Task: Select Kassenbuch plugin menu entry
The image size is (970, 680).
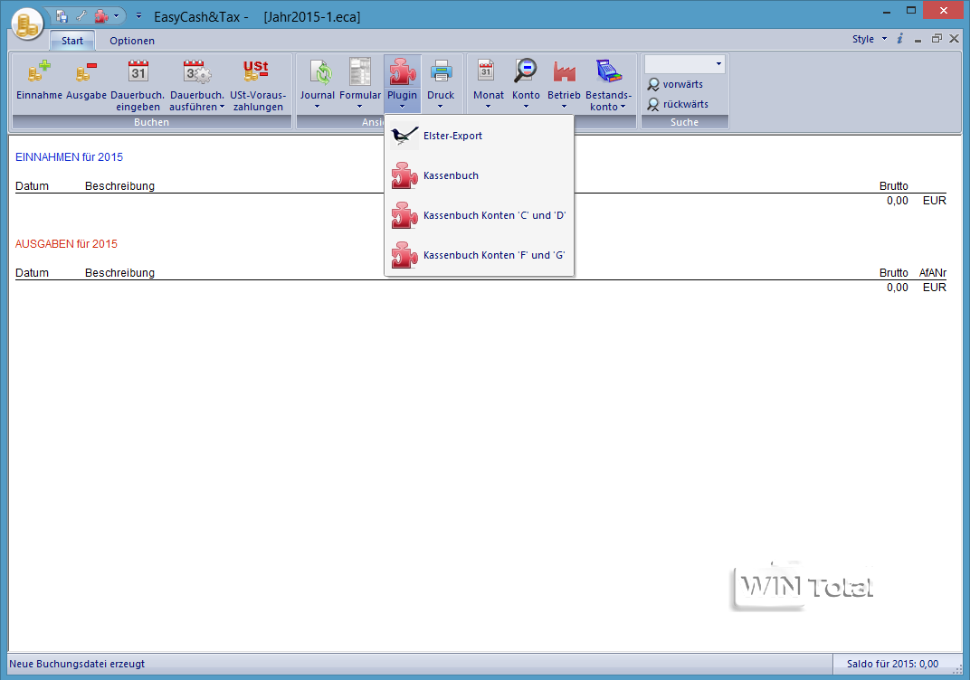Action: (479, 175)
